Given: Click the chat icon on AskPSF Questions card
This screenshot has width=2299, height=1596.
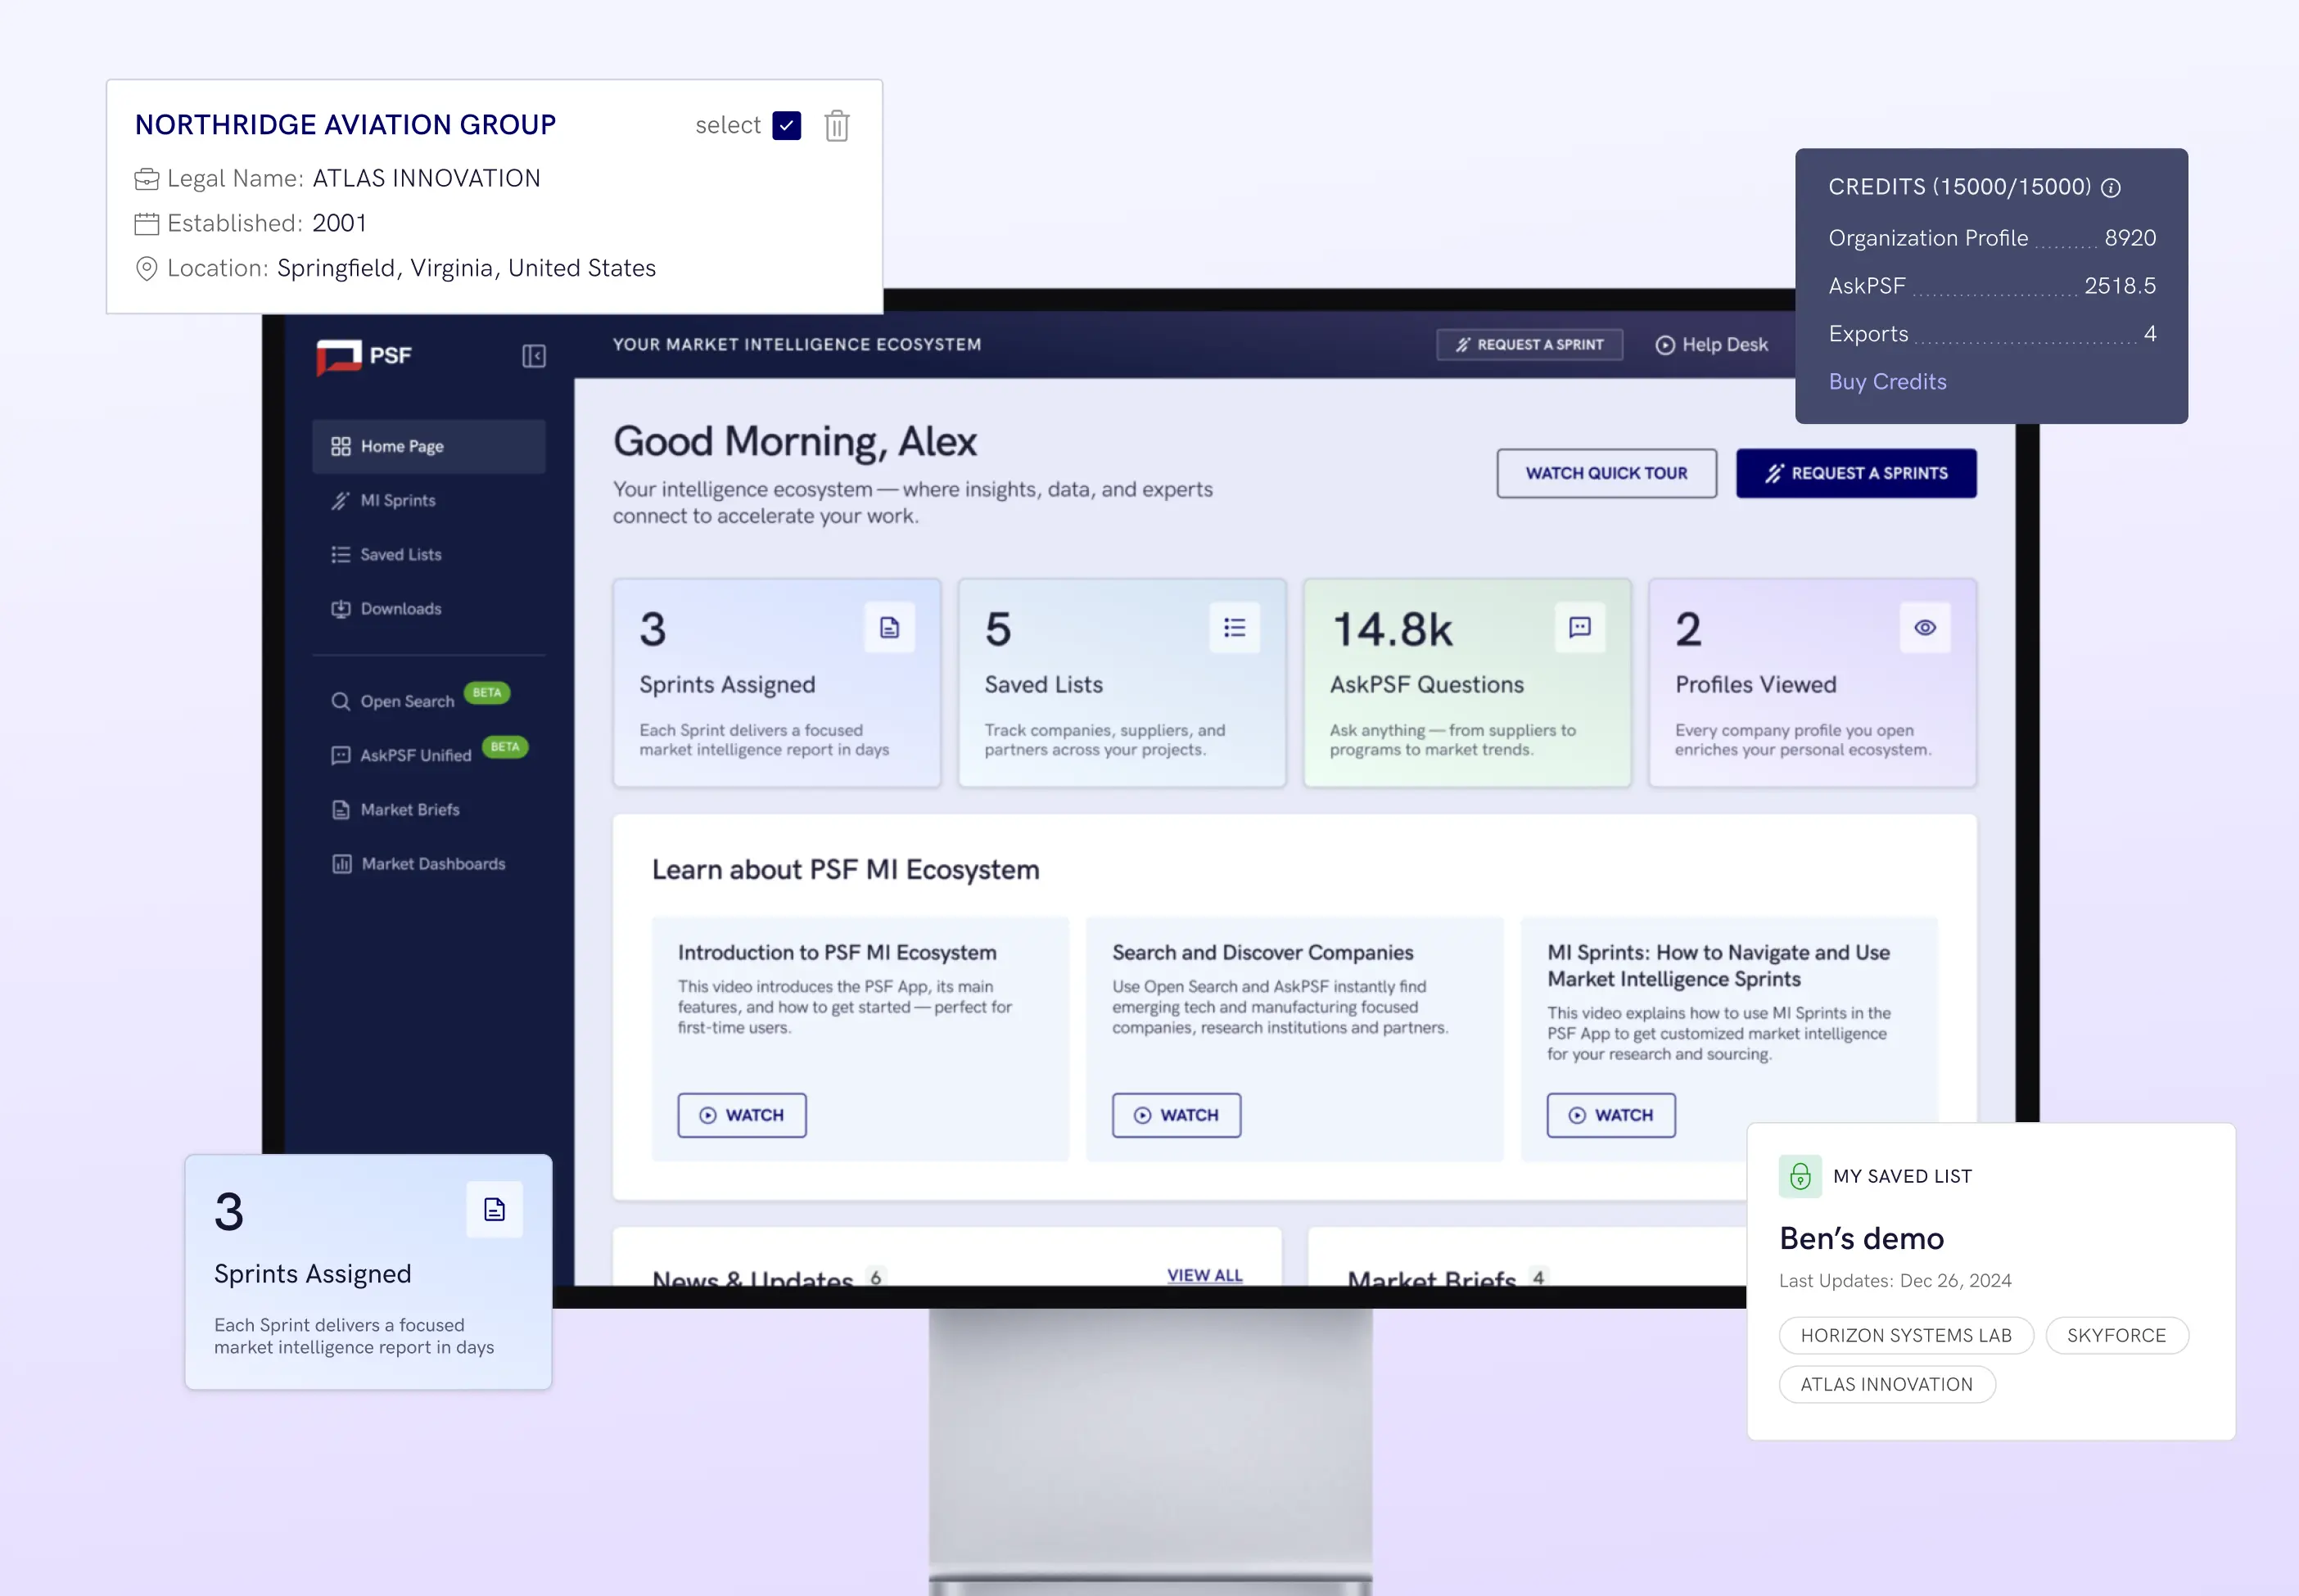Looking at the screenshot, I should pyautogui.click(x=1579, y=628).
